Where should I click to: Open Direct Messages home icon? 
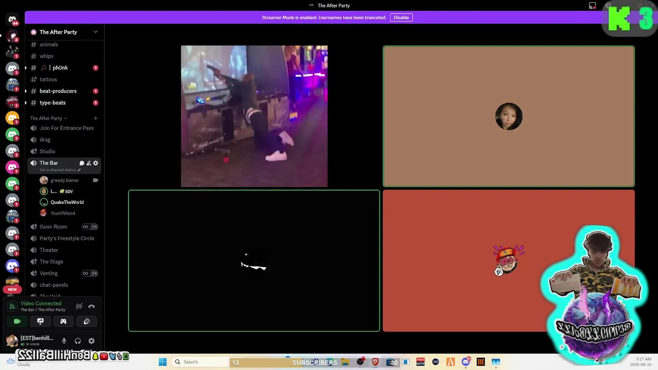[x=12, y=20]
